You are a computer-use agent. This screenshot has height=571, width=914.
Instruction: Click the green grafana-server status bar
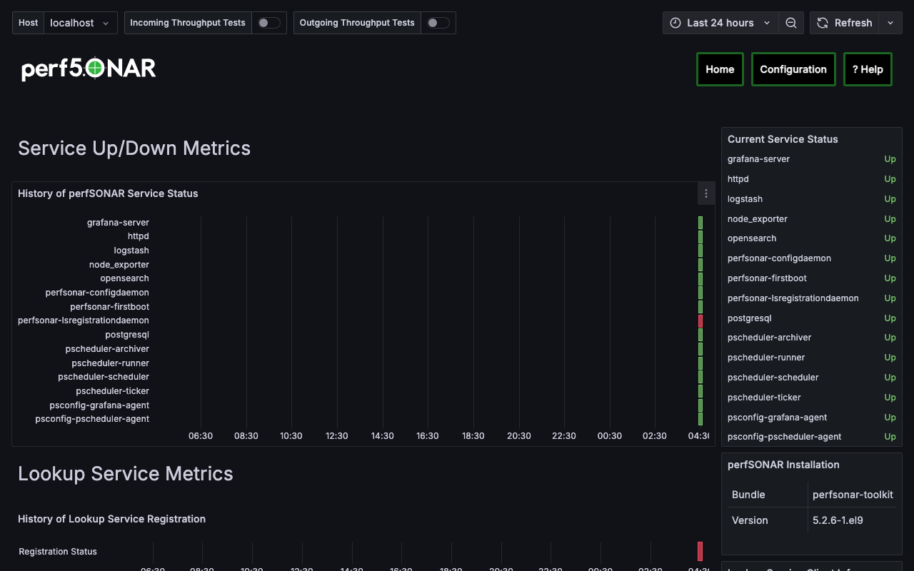(700, 223)
